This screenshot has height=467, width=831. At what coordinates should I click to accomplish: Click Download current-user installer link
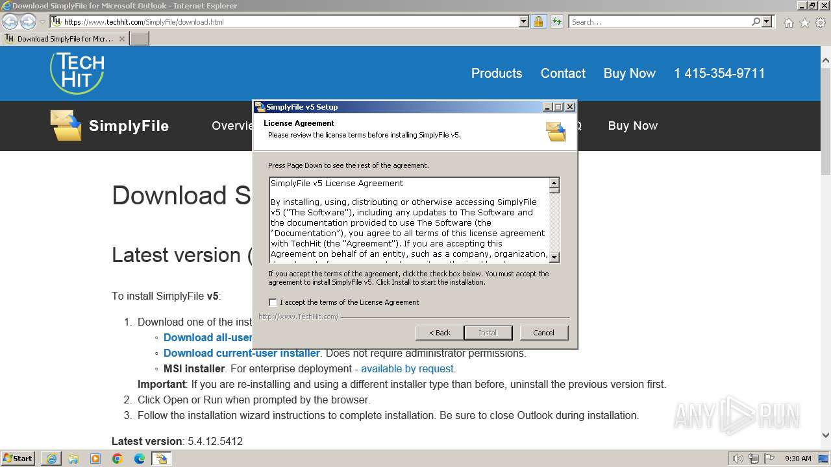[242, 353]
